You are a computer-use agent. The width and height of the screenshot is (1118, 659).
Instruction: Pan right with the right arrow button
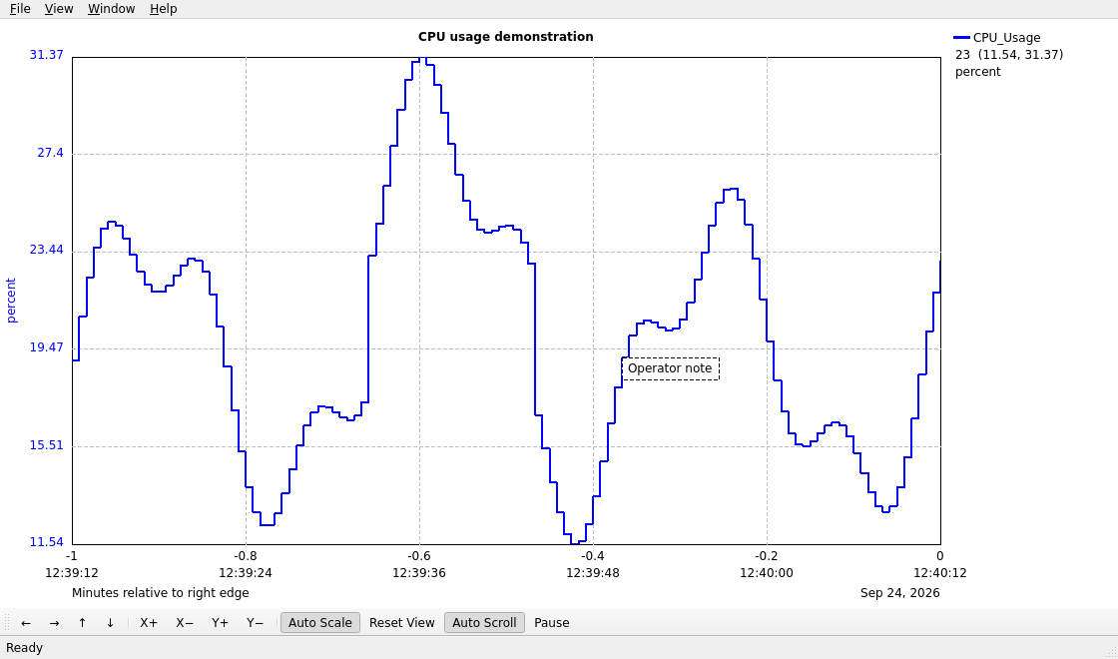(54, 623)
